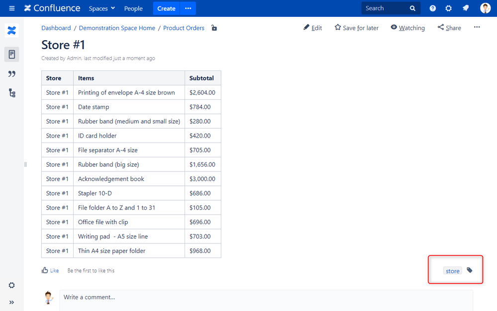Click the $1,656.00 subtotal cell
The width and height of the screenshot is (497, 311).
point(203,164)
